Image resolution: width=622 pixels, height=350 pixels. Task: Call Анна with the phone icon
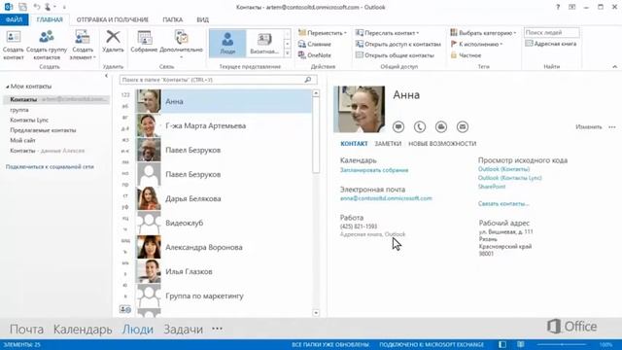(420, 126)
